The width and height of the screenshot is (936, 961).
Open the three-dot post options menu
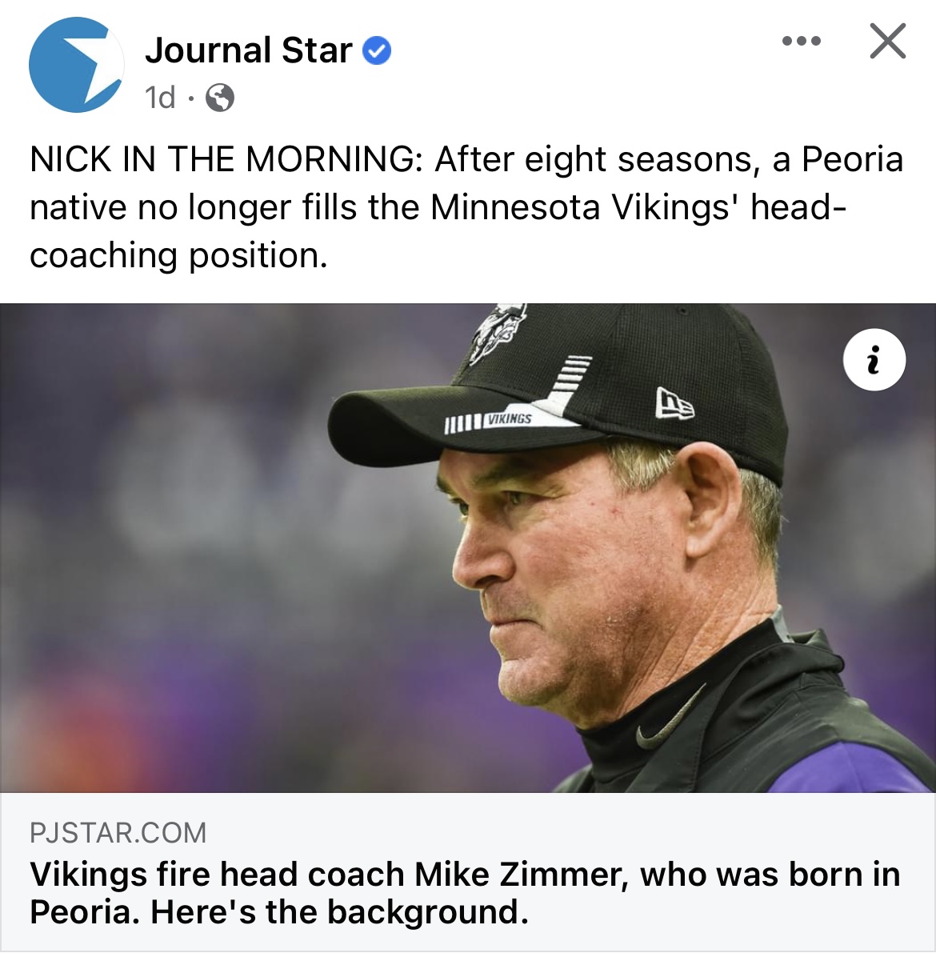[802, 41]
